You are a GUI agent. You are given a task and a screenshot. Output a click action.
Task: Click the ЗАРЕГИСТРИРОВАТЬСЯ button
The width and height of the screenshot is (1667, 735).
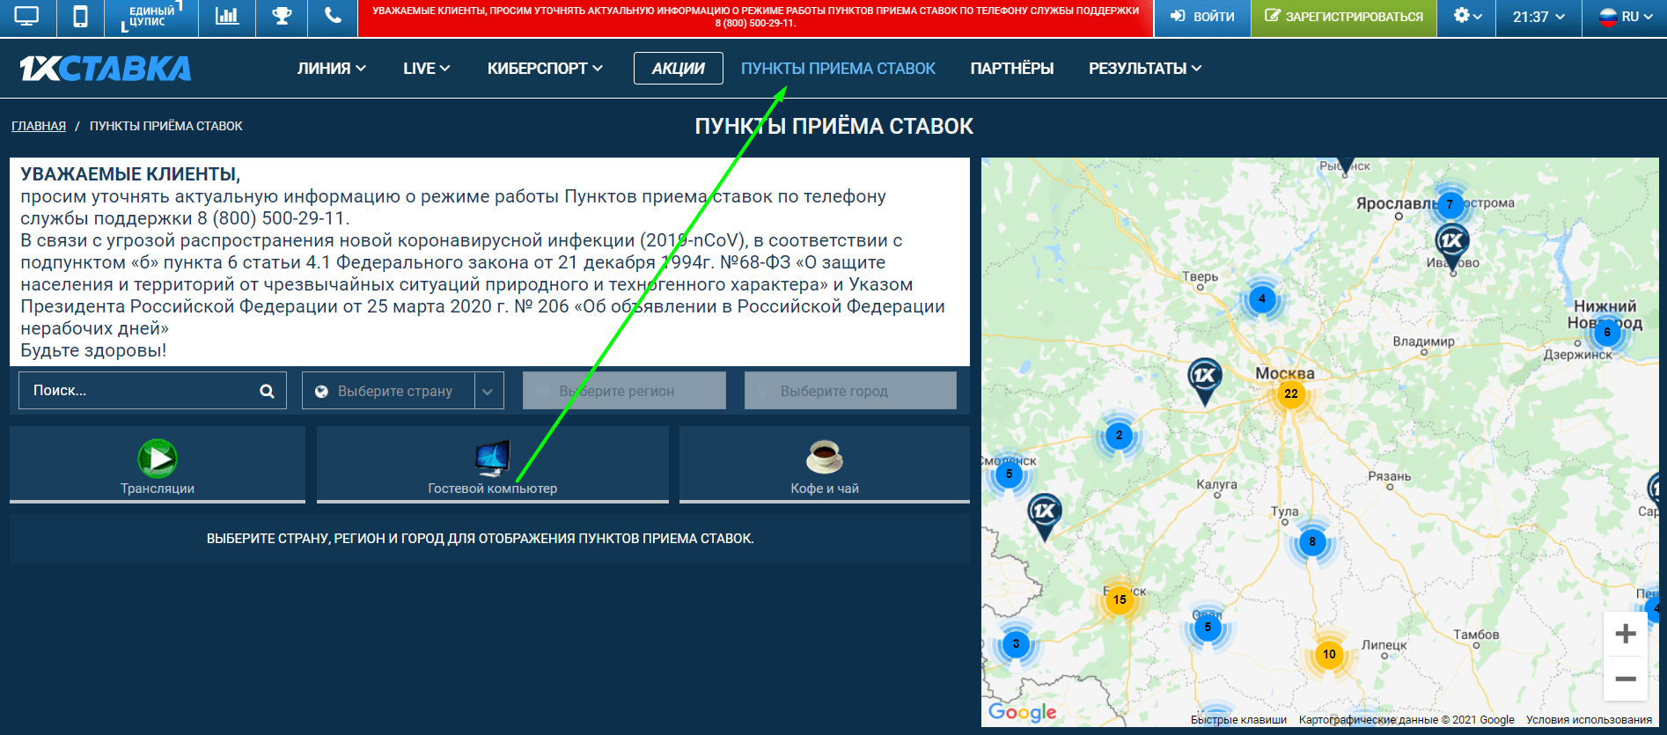click(1344, 17)
